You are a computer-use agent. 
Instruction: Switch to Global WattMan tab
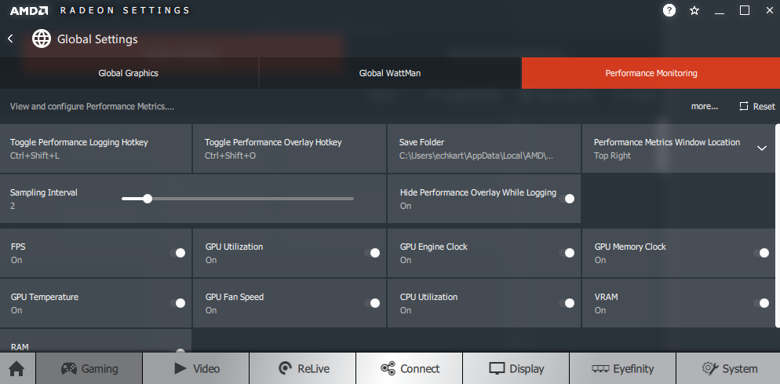click(x=390, y=73)
